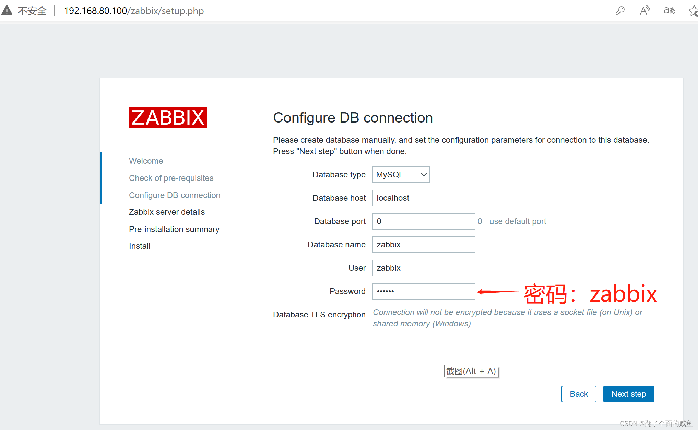Viewport: 698px width, 430px height.
Task: Select Configure DB connection sidebar step
Action: (x=175, y=195)
